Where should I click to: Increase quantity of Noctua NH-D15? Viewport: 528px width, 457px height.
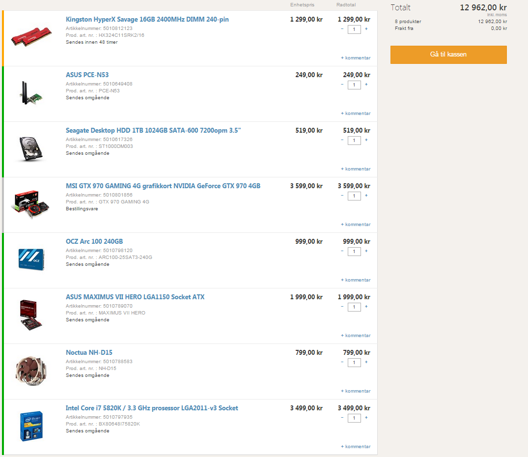[x=366, y=362]
